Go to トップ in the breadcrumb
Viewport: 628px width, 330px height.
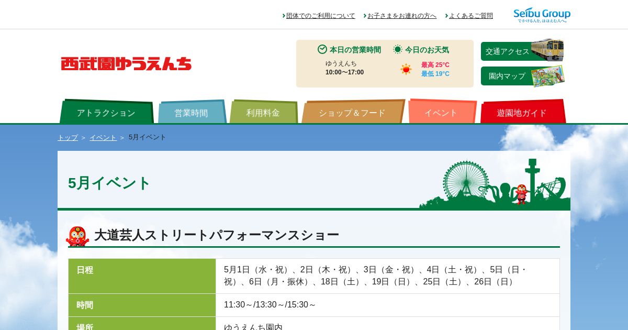click(68, 137)
